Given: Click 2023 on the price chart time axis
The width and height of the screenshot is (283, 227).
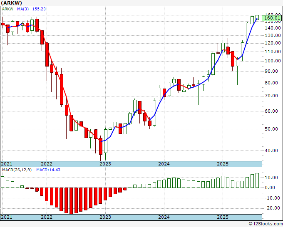Looking at the screenshot, I should (105, 164).
